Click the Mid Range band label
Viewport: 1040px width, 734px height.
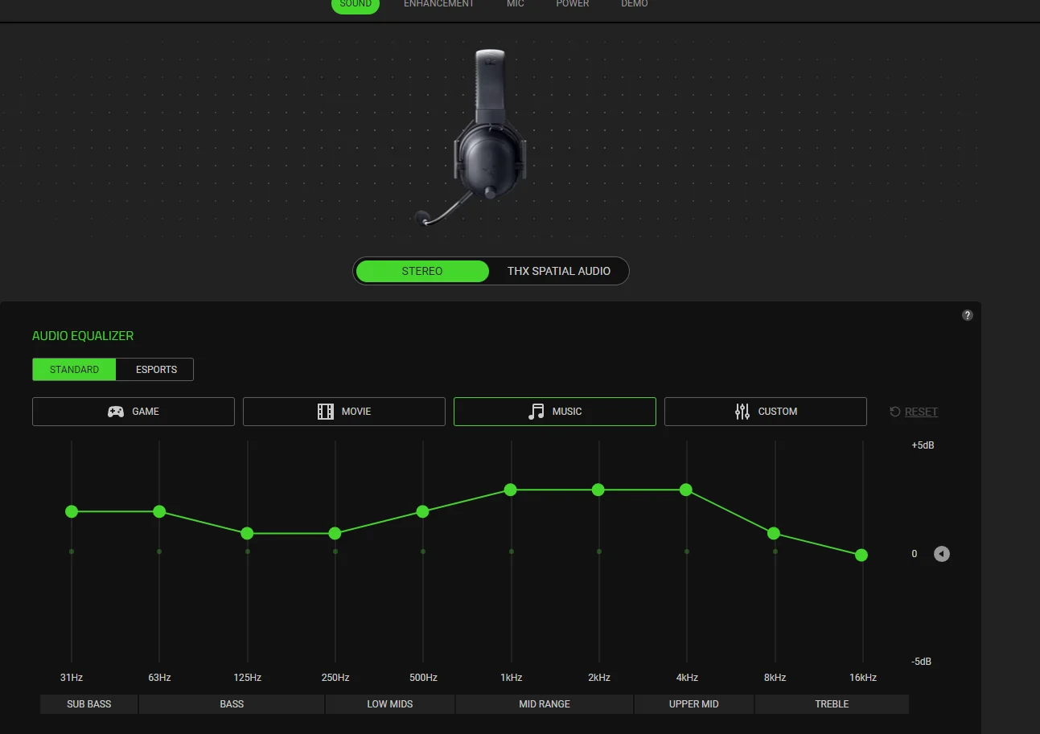(x=545, y=704)
